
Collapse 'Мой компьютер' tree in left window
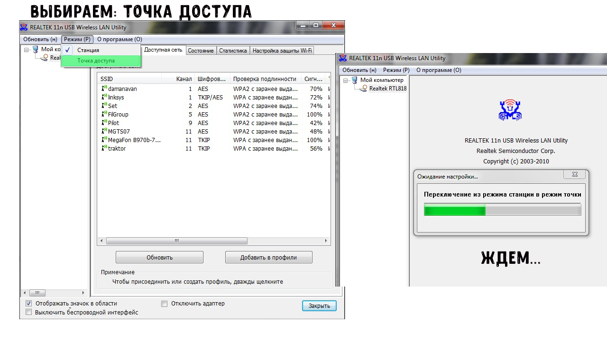tap(27, 49)
